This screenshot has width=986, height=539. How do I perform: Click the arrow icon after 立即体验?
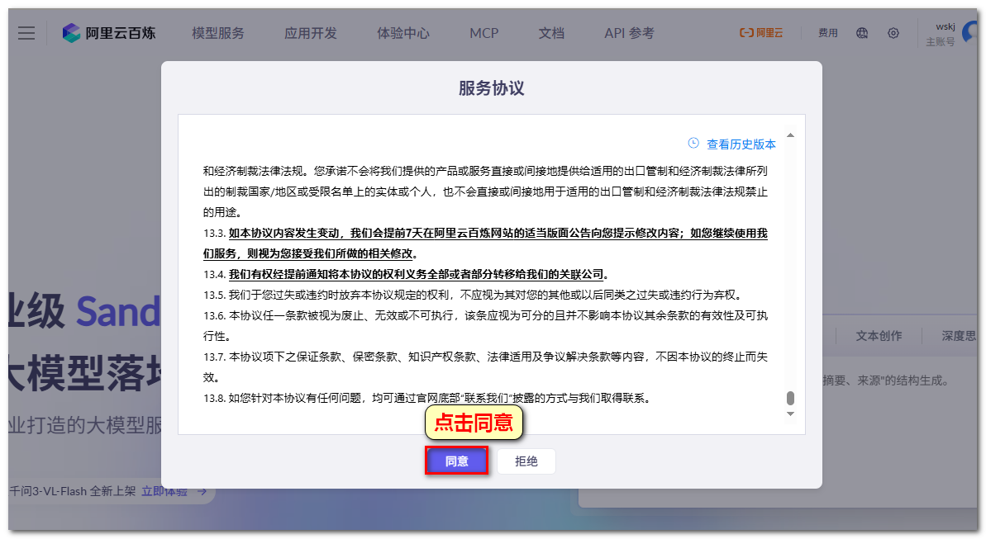tap(201, 491)
